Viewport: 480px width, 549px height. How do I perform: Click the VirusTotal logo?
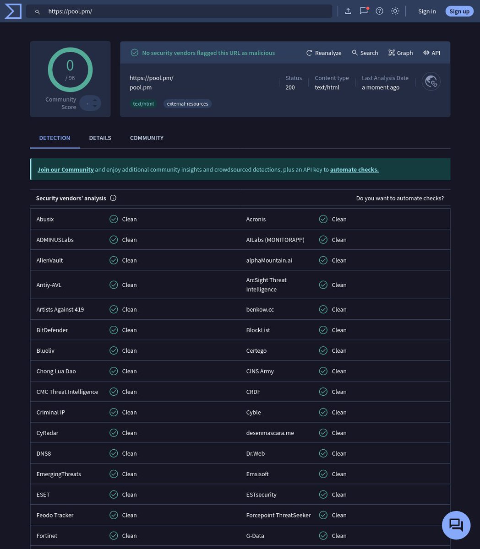(x=13, y=11)
